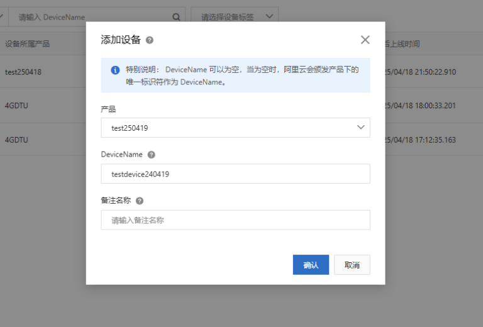This screenshot has width=483, height=327.
Task: Click the help icon next to 添加设备 title
Action: 150,40
